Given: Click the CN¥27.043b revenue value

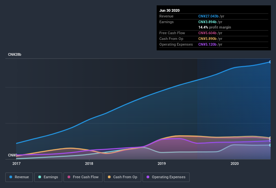Looking at the screenshot, I should tap(208, 16).
